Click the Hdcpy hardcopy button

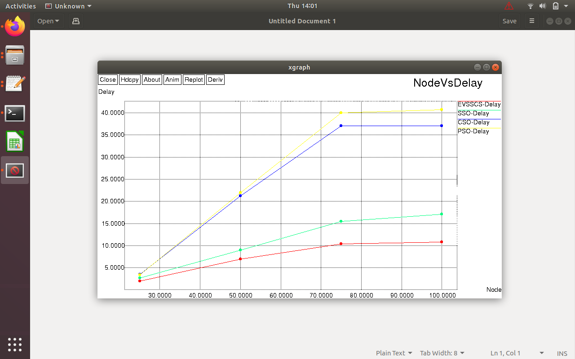130,79
